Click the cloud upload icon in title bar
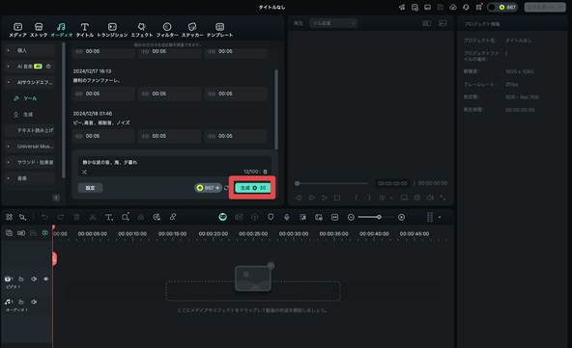Image resolution: width=572 pixels, height=348 pixels. (453, 7)
